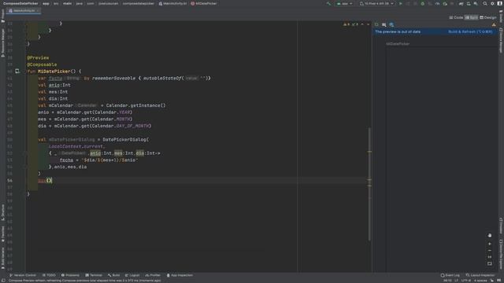Click the zoom to fit screen icon

tap(490, 264)
